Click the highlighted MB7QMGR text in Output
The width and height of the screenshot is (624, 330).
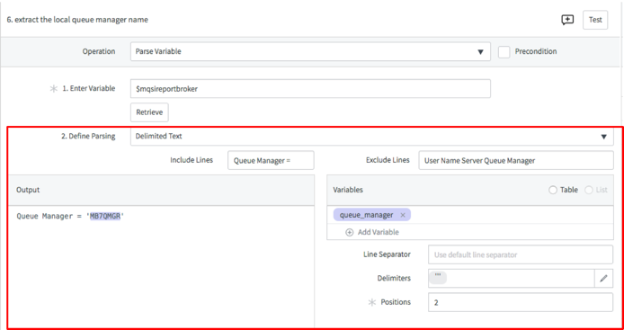point(105,216)
